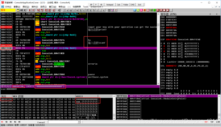
Task: Click the Step Over toolbar icon
Action: coord(42,10)
